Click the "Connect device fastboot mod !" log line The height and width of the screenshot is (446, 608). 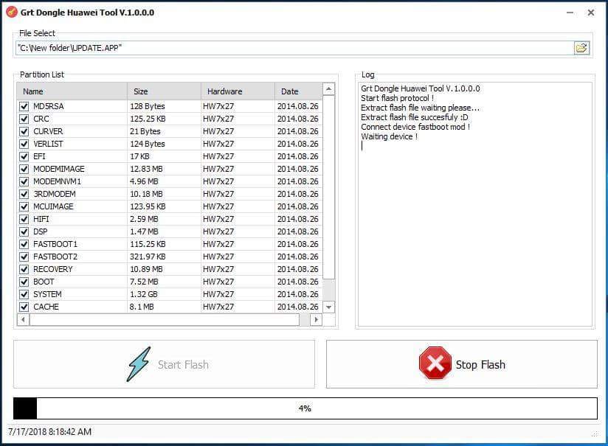[415, 127]
